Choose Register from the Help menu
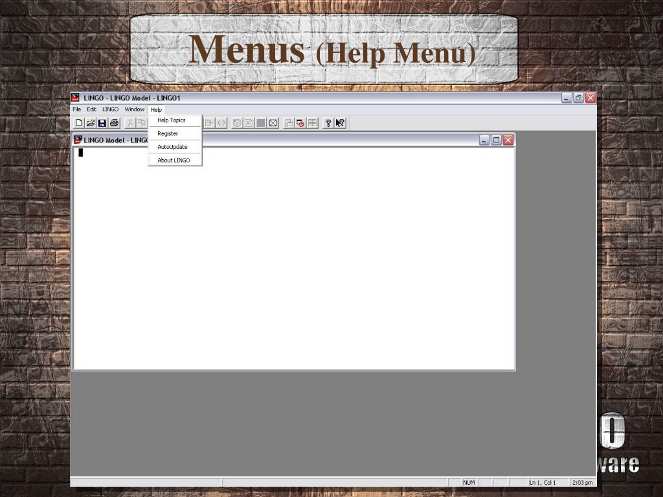Image resolution: width=663 pixels, height=497 pixels. coord(175,133)
